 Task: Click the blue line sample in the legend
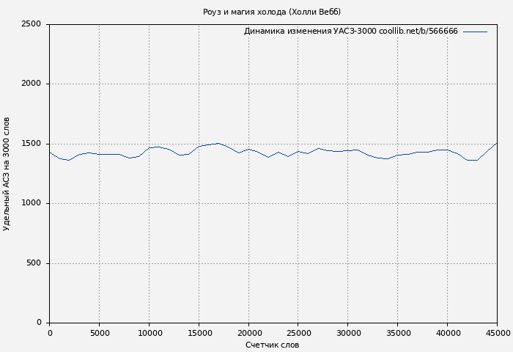[x=475, y=32]
